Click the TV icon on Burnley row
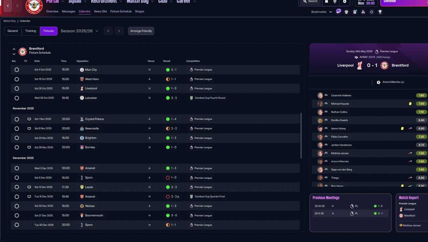The image size is (428, 242). [x=29, y=147]
